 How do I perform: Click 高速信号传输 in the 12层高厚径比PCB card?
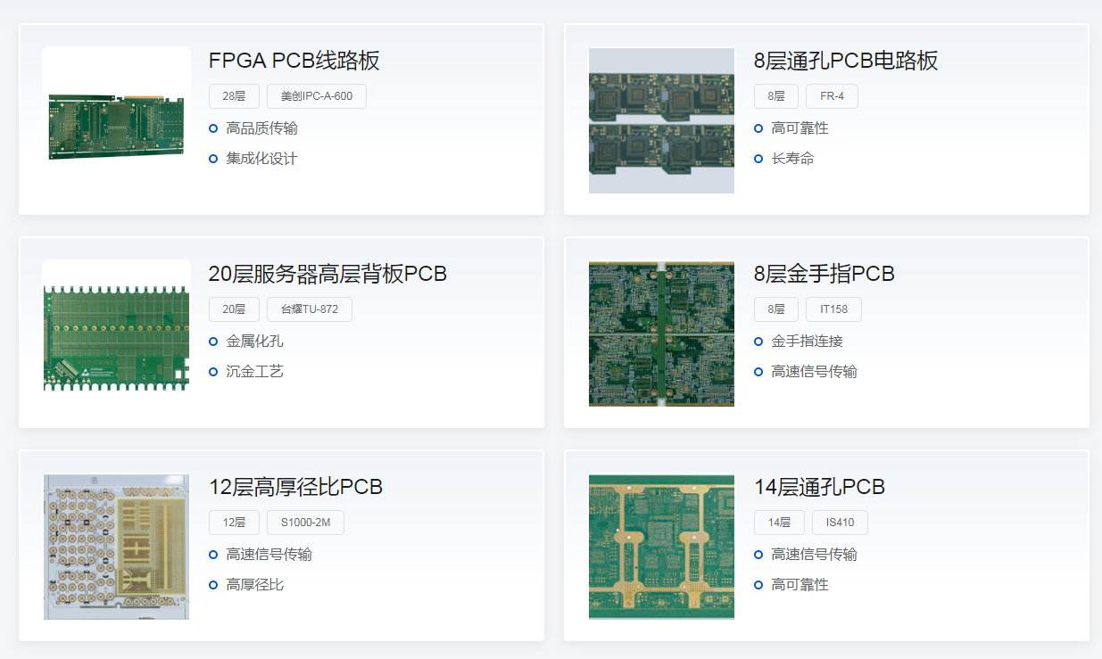[x=269, y=555]
